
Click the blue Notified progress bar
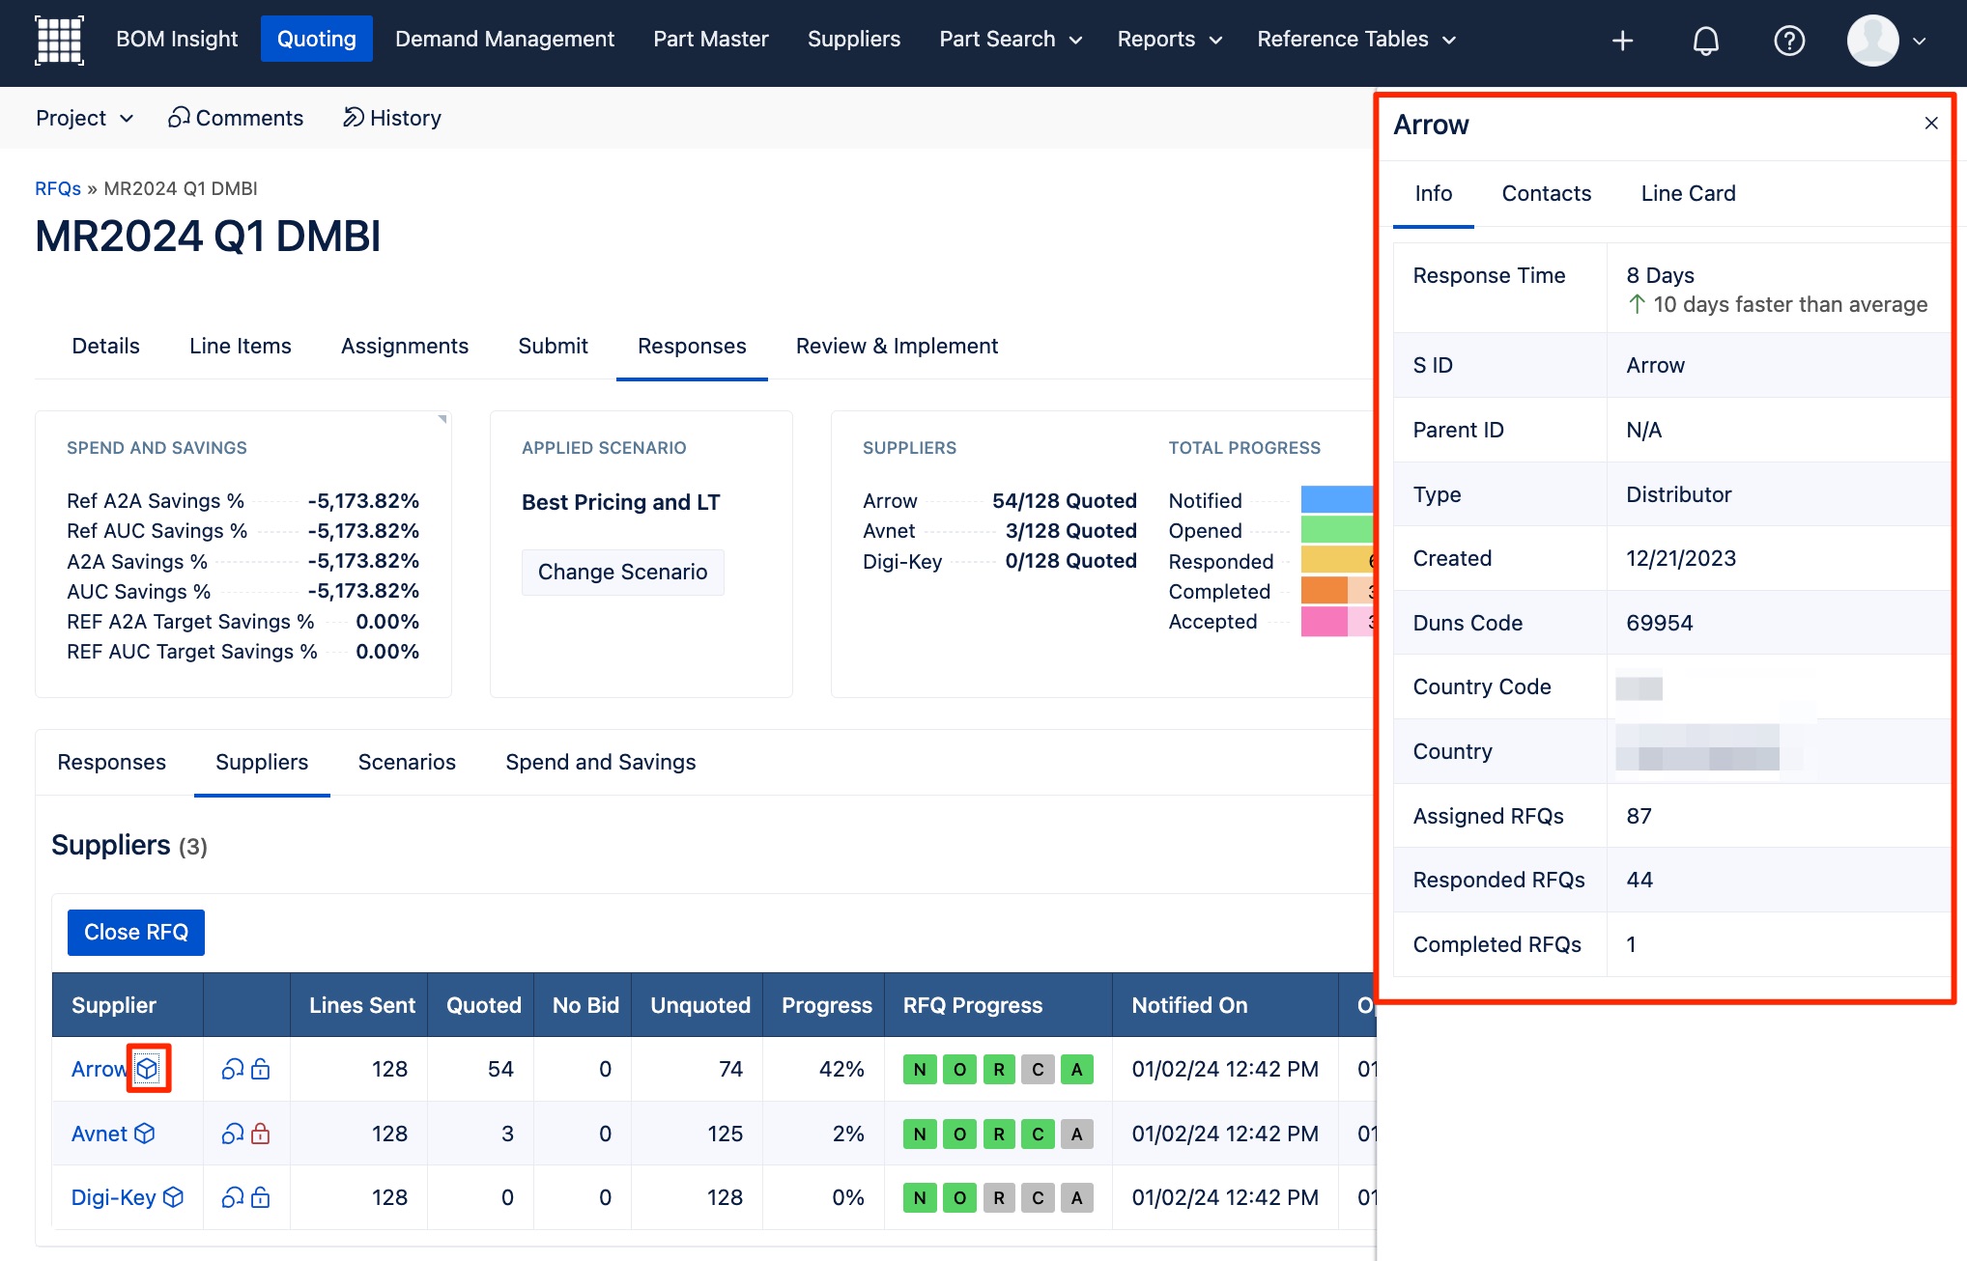(1337, 499)
